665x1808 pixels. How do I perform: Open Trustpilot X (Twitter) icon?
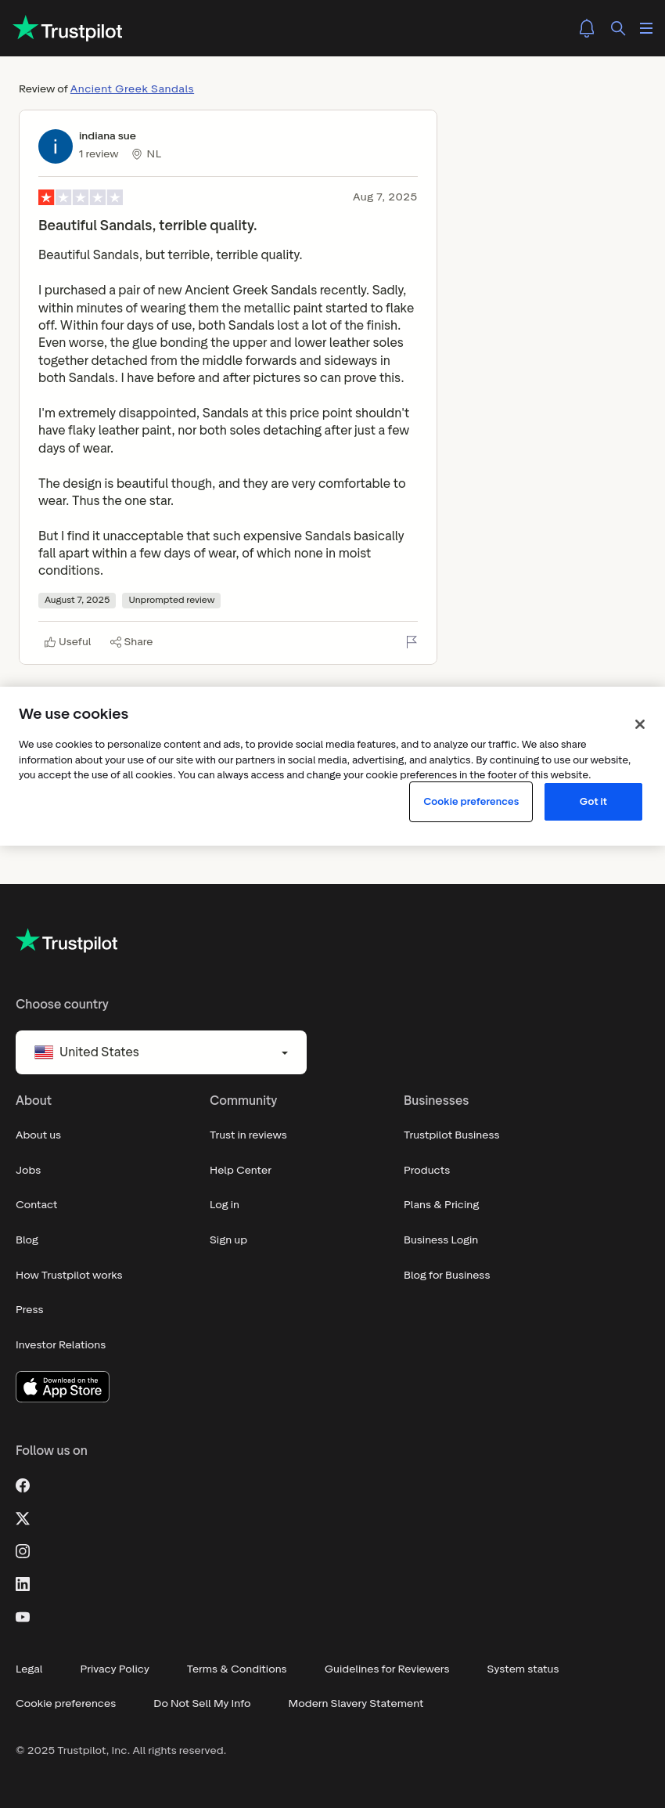pyautogui.click(x=23, y=1518)
